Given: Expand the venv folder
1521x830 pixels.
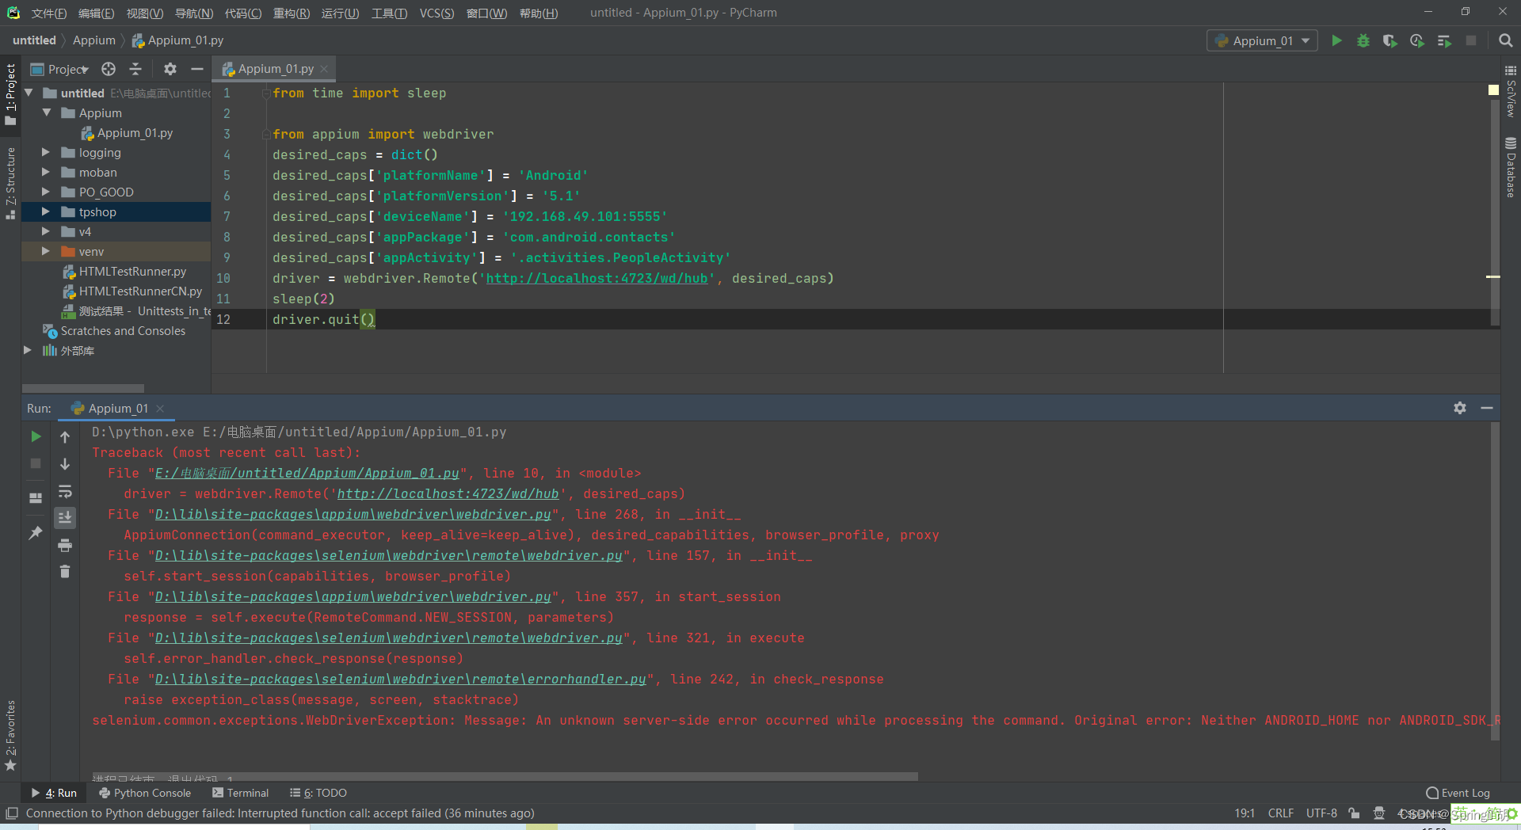Looking at the screenshot, I should (x=46, y=251).
